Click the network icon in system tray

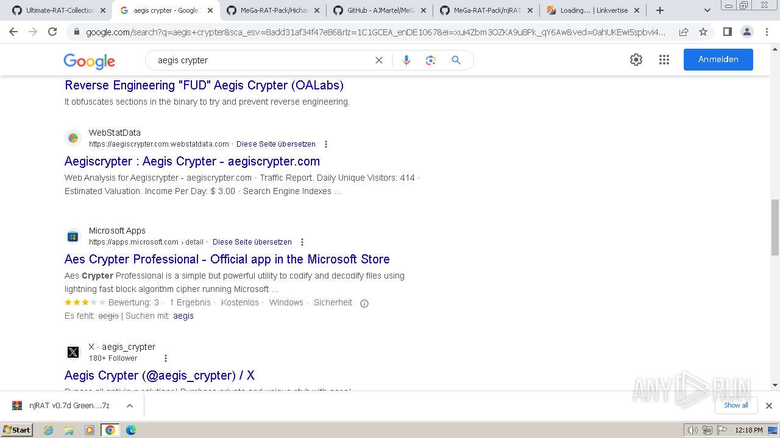(707, 430)
